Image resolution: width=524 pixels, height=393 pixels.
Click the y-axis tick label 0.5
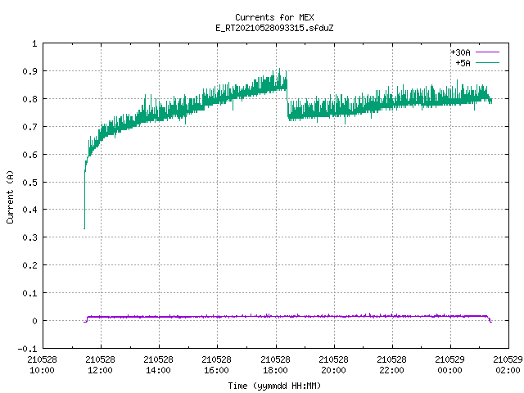point(30,182)
